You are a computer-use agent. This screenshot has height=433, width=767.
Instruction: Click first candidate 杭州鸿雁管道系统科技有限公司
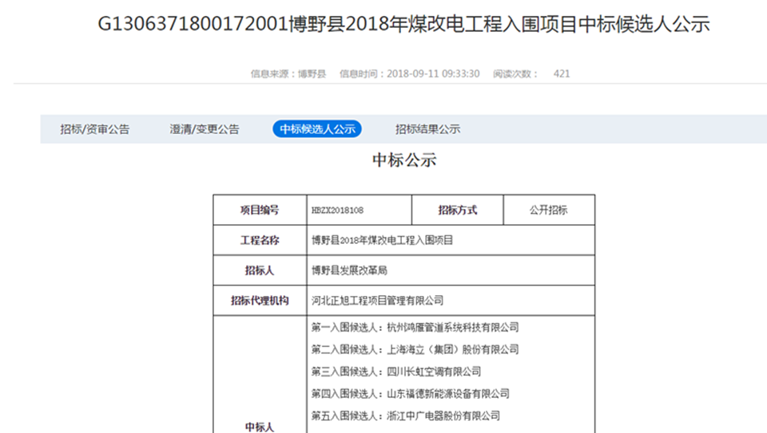452,328
